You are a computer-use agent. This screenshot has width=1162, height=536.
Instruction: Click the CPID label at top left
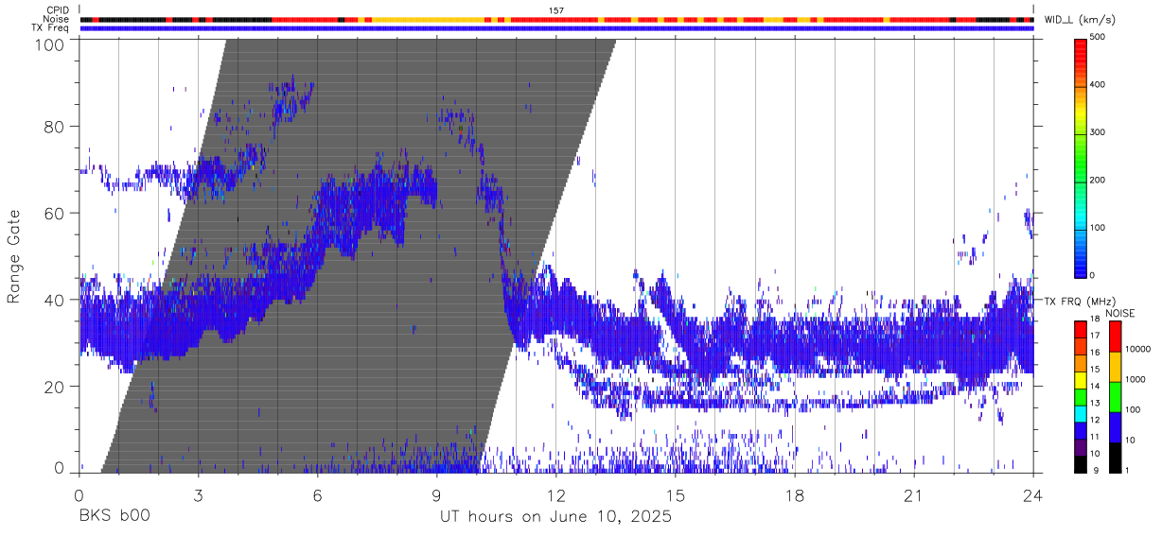click(x=57, y=10)
